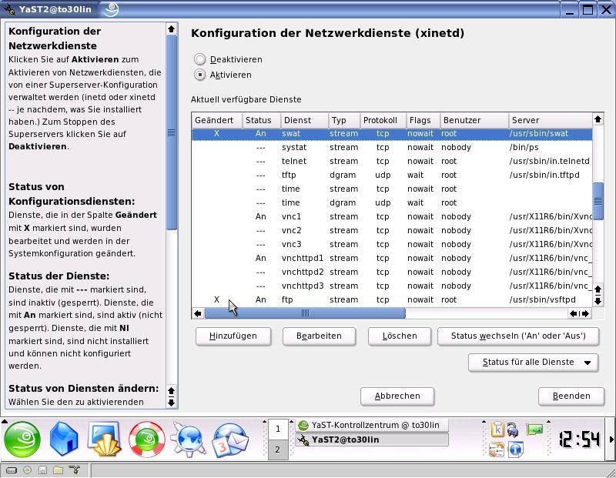Click the bottom bar CD disc icon

coord(27,470)
